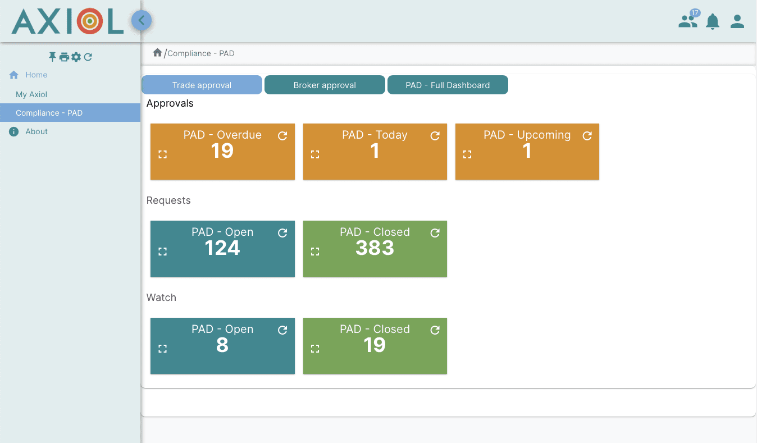Open the user profile icon
This screenshot has height=443, width=757.
[737, 21]
